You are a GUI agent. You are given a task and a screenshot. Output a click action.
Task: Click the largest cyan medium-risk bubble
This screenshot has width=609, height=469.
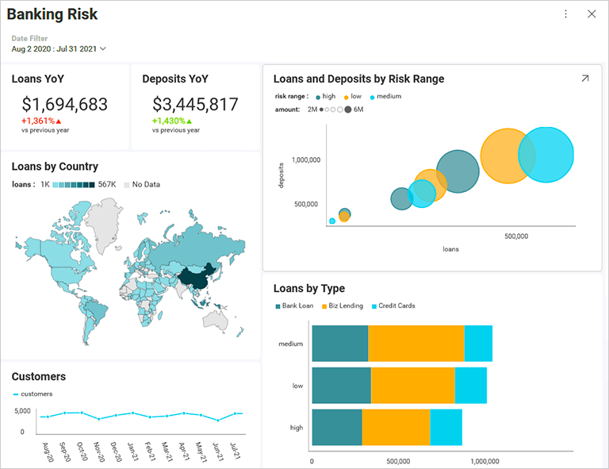(x=546, y=155)
